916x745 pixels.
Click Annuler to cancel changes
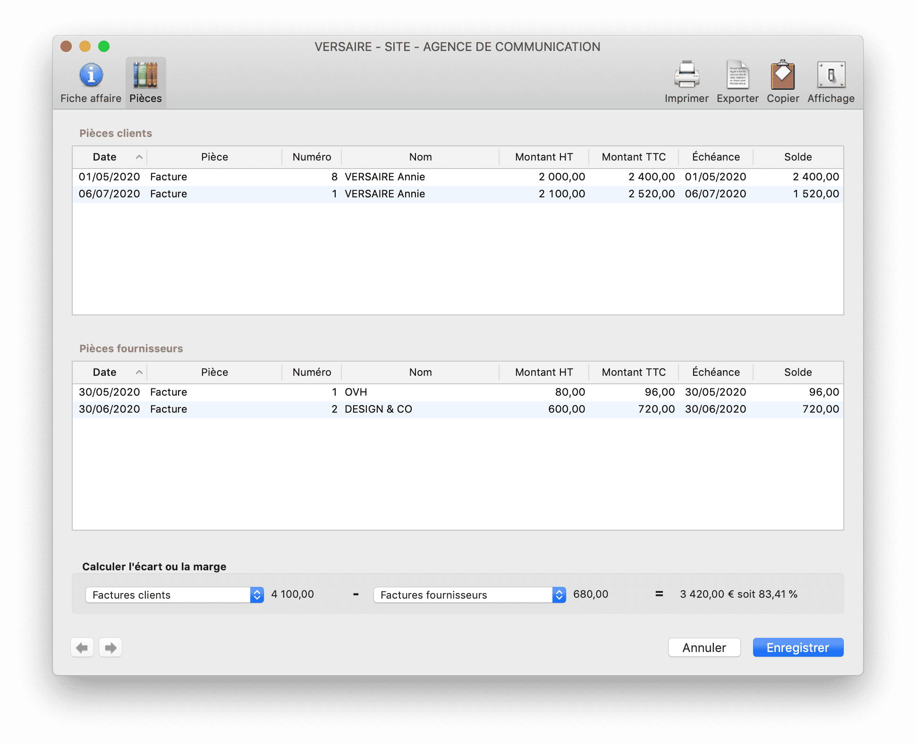click(x=704, y=647)
